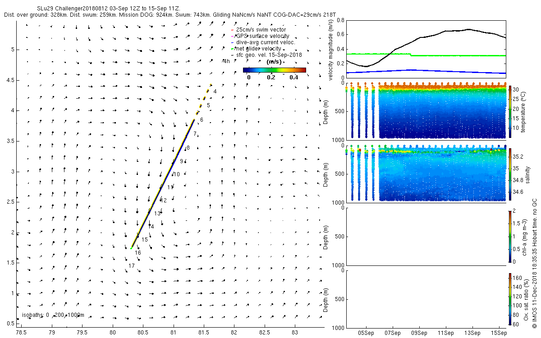Click the '0.2' tick under the velocity colorbar
The height and width of the screenshot is (338, 541).
pos(271,78)
